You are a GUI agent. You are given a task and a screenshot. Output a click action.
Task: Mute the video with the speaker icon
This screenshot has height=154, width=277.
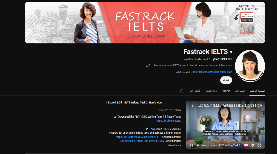[198, 145]
